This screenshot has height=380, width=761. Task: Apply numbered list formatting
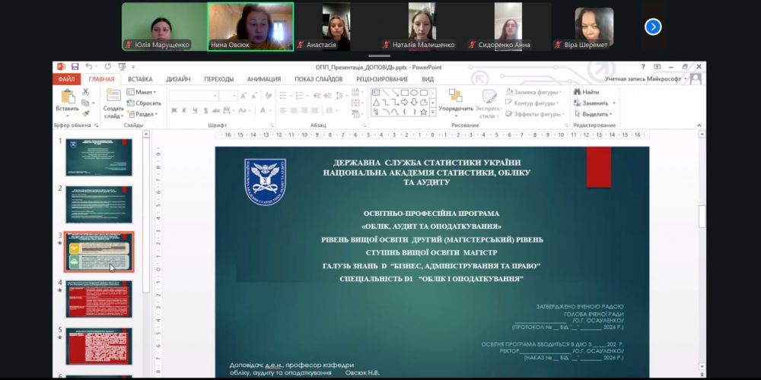(x=299, y=96)
